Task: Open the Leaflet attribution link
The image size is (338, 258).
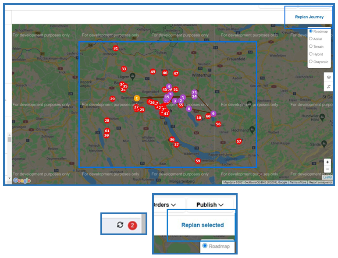Action: 327,177
